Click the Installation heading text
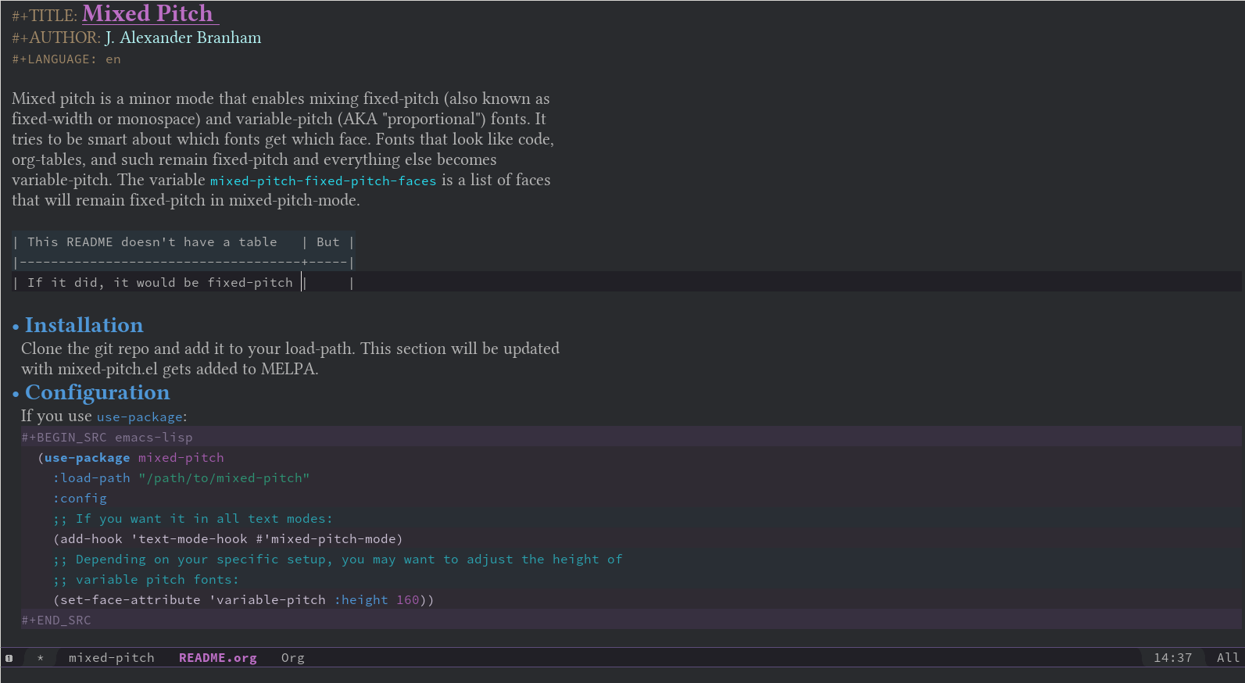The image size is (1245, 683). 84,325
